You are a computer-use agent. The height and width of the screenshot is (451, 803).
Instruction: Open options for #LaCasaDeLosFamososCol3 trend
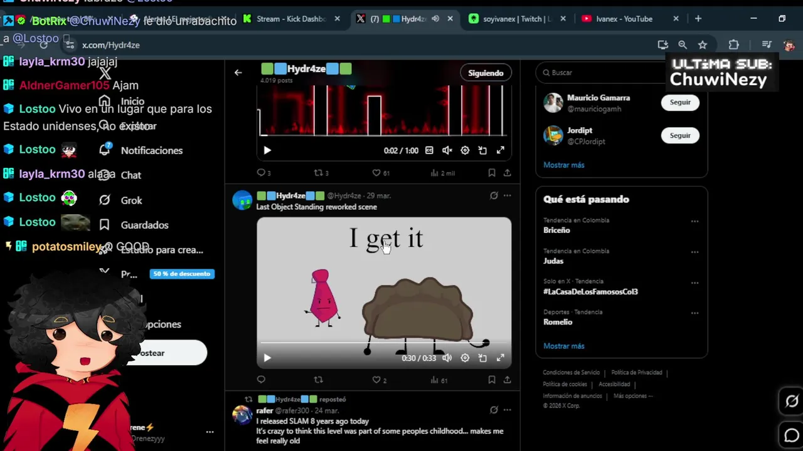click(694, 283)
